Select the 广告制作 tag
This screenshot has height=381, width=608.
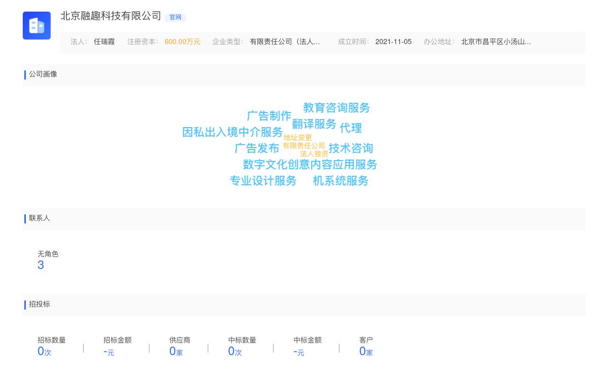269,116
